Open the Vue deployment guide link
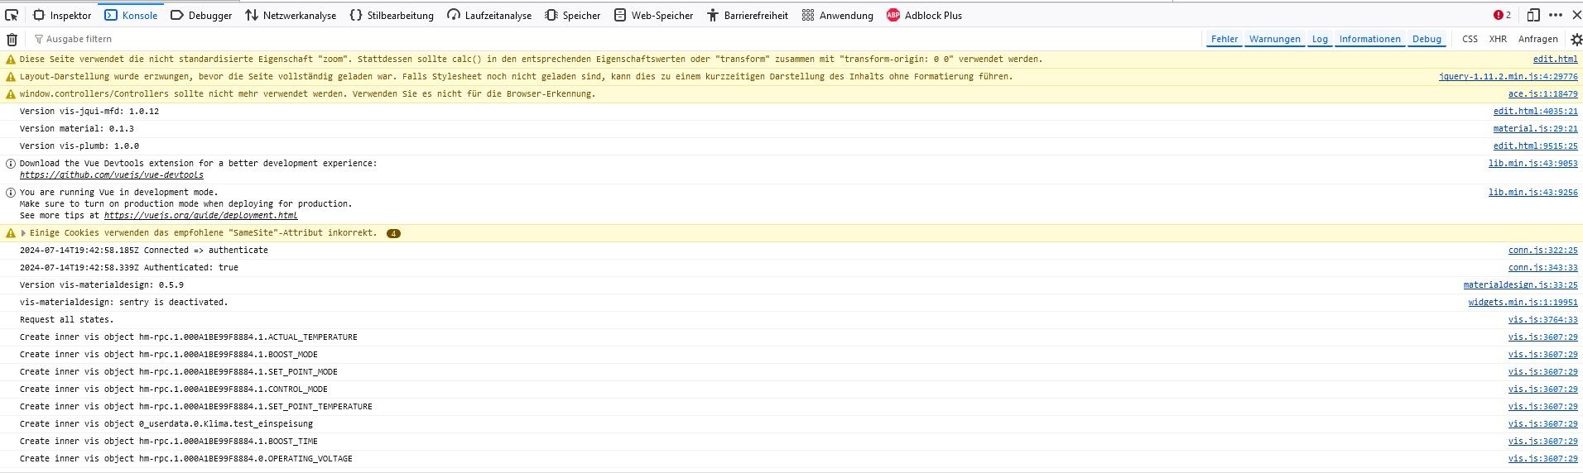Image resolution: width=1583 pixels, height=473 pixels. click(200, 215)
